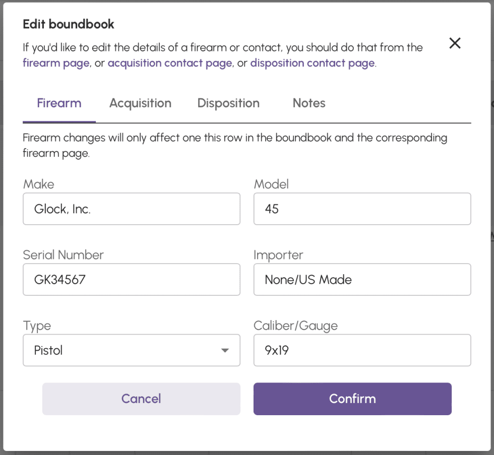Image resolution: width=494 pixels, height=455 pixels.
Task: Click the Firearm tab
Action: coord(59,103)
